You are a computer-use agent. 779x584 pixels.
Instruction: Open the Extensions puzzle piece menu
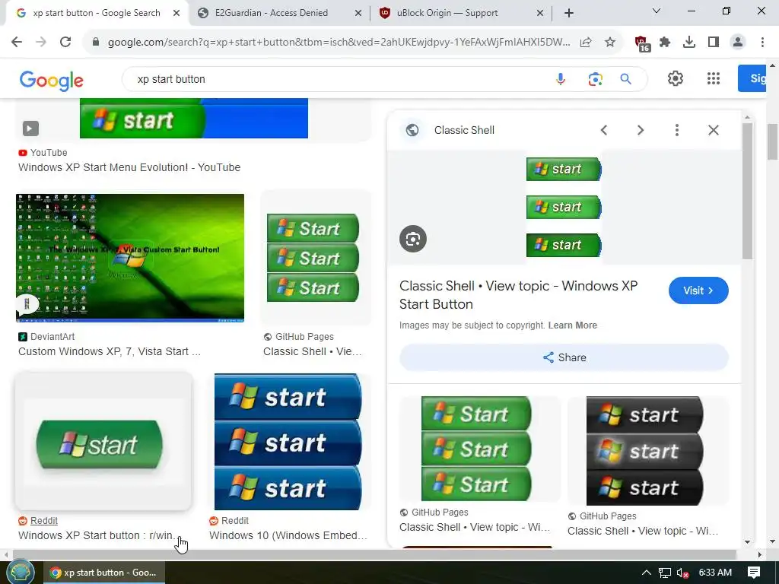click(665, 43)
